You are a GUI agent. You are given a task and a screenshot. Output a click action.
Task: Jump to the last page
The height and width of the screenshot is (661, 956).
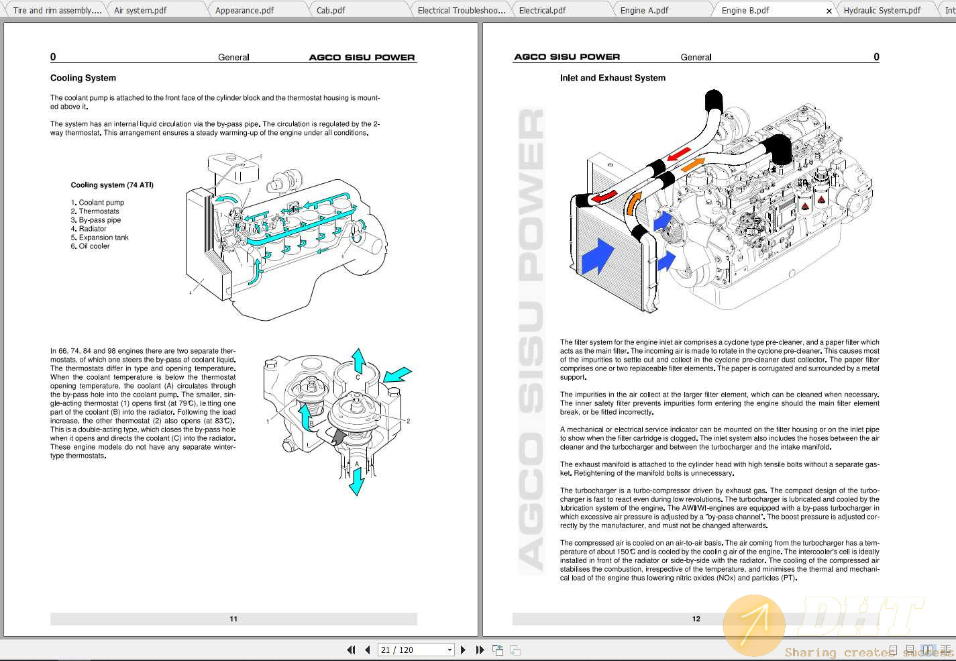[480, 650]
